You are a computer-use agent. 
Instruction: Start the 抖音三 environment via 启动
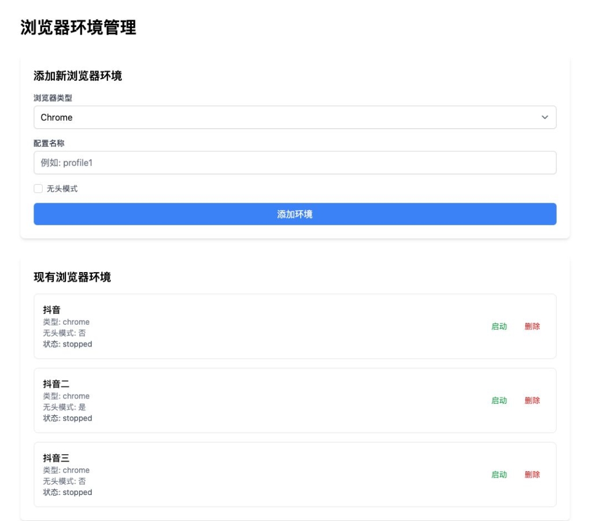pos(499,475)
